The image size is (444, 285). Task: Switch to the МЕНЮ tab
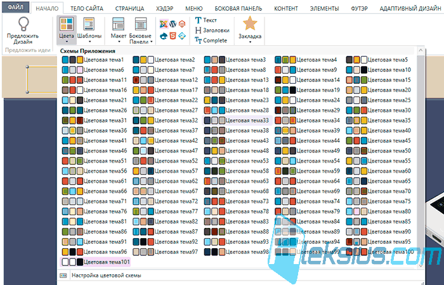point(194,8)
